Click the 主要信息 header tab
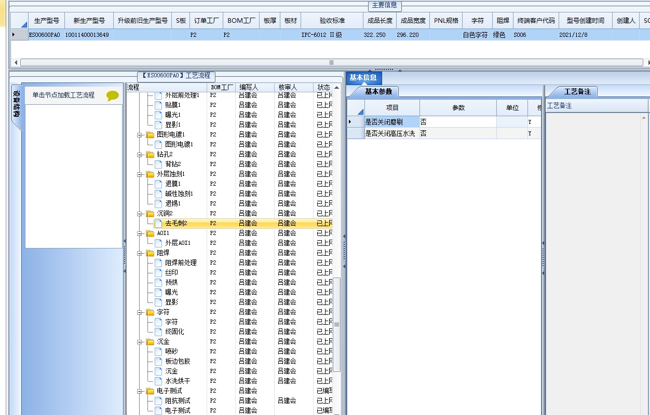Viewport: 650px width, 415px height. tap(385, 5)
